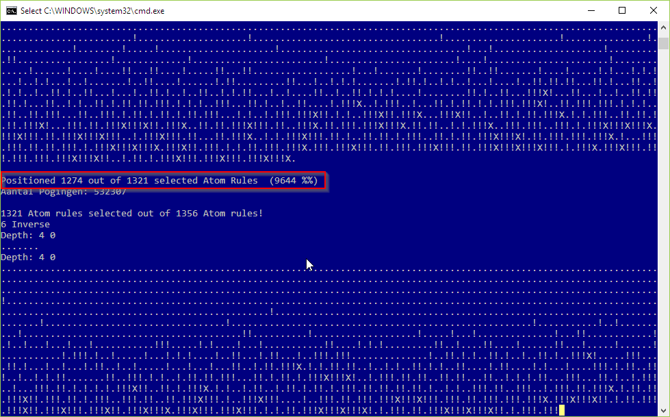670x417 pixels.
Task: Click the scrollbar down arrow
Action: coord(663,411)
